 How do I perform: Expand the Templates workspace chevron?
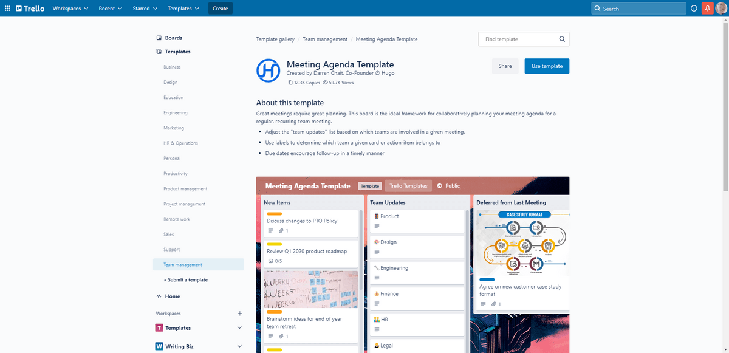tap(239, 328)
